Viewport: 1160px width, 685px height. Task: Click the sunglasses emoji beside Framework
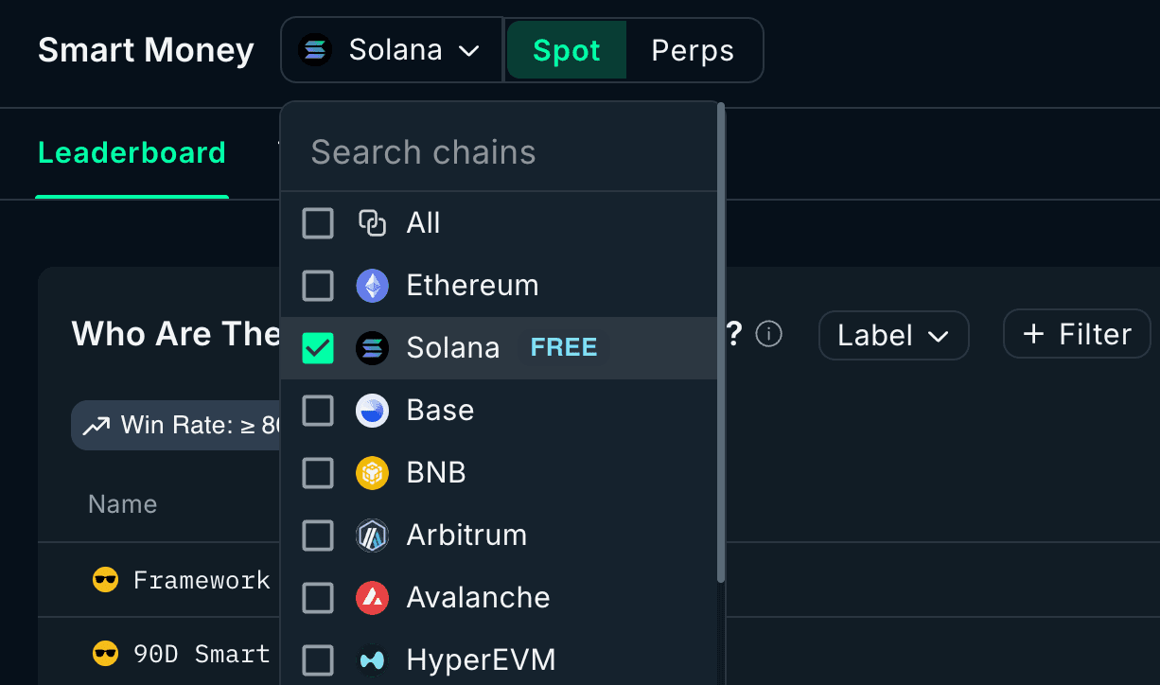[x=107, y=579]
